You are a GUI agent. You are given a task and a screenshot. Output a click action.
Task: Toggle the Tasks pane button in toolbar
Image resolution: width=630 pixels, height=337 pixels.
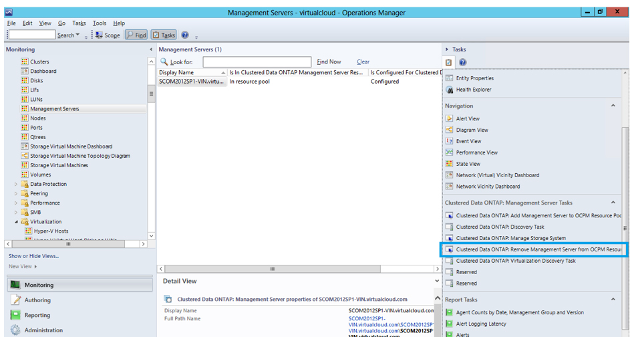pos(164,35)
